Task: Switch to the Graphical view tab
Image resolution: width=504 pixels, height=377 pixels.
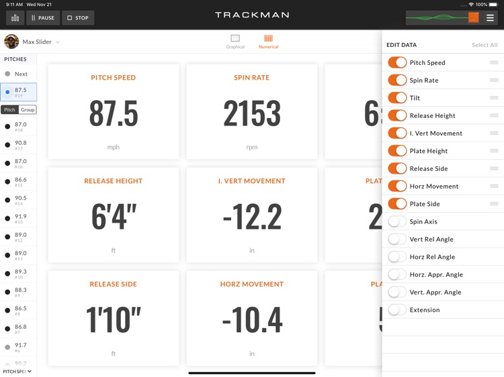Action: coord(235,42)
